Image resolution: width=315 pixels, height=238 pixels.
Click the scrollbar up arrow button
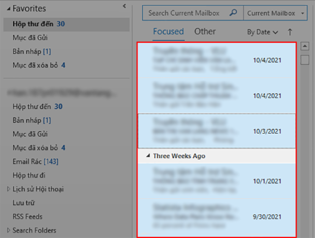pyautogui.click(x=304, y=47)
